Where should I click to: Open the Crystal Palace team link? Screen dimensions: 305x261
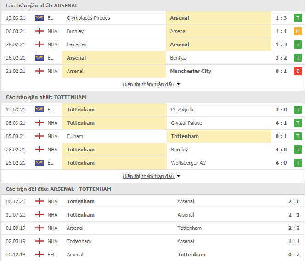tap(186, 123)
